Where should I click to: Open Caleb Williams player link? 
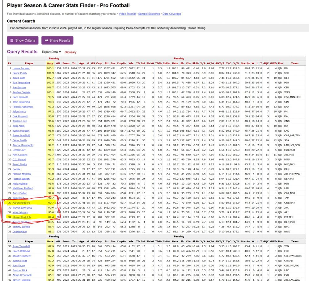click(21, 251)
